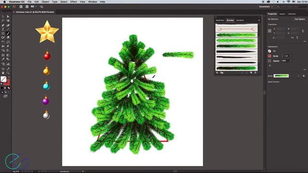Open the Essentials workspace dropdown
The width and height of the screenshot is (308, 173).
click(266, 7)
